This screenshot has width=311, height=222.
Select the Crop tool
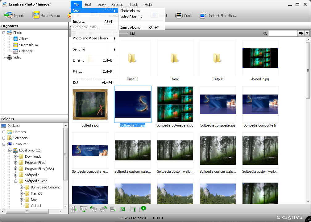click(123, 209)
